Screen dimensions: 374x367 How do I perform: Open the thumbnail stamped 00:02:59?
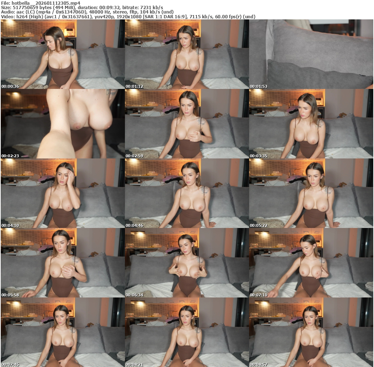pyautogui.click(x=187, y=124)
